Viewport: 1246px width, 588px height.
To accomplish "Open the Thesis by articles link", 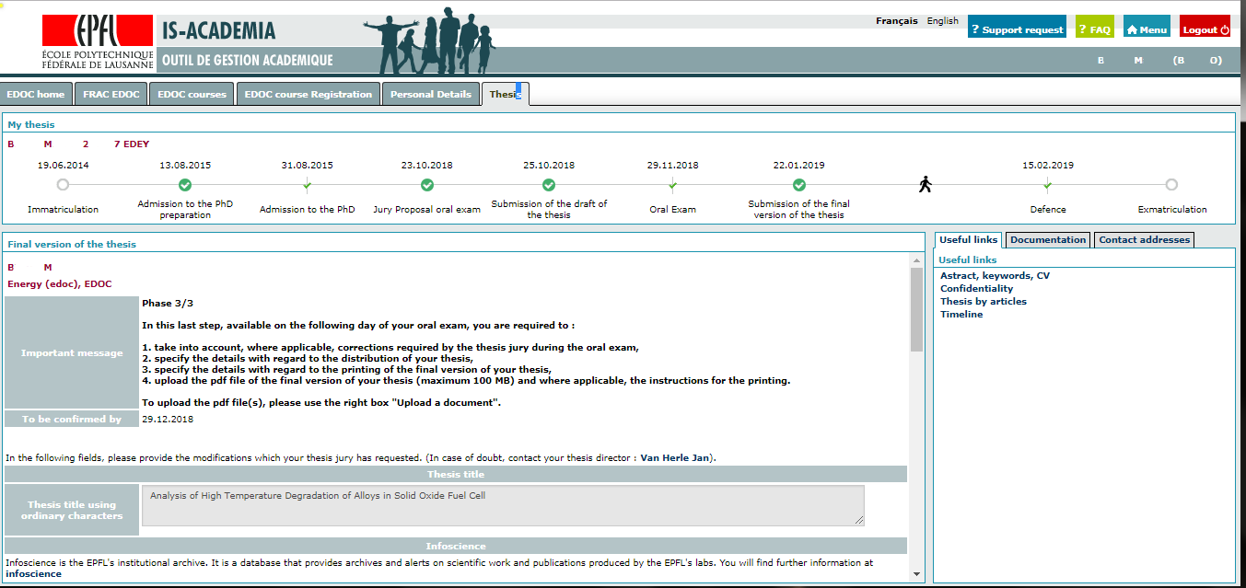I will (984, 301).
